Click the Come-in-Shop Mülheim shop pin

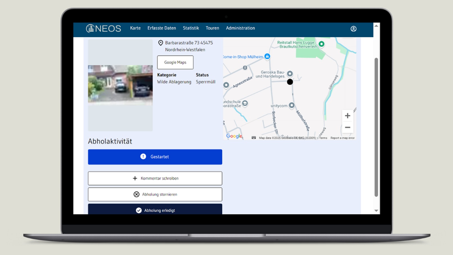(267, 56)
